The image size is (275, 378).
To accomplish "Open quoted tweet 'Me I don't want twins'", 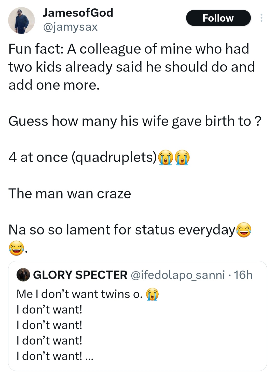I will [x=79, y=294].
